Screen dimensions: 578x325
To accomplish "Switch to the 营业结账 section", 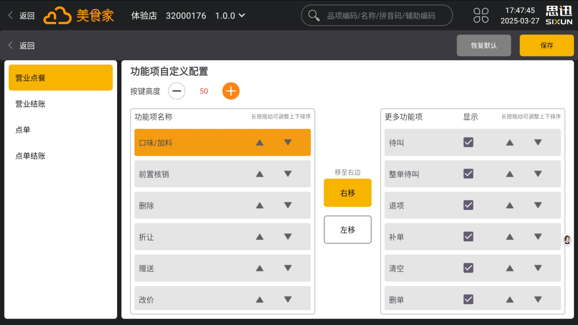I will pos(30,104).
